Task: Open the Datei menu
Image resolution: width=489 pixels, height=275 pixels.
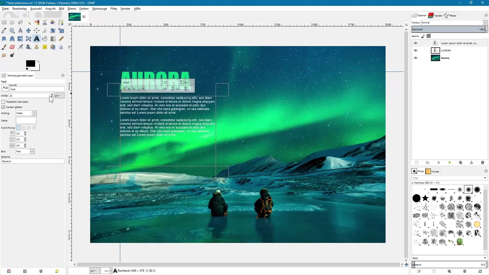Action: 5,8
